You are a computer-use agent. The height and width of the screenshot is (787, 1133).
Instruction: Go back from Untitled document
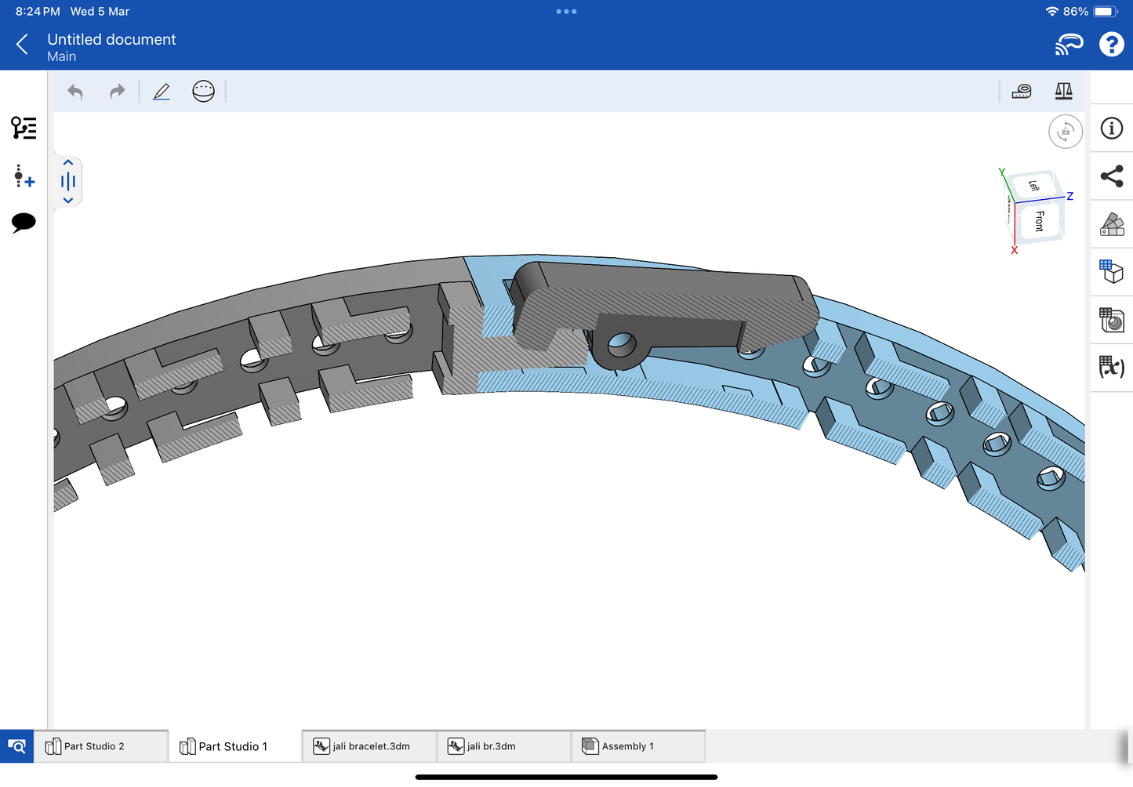pyautogui.click(x=23, y=45)
